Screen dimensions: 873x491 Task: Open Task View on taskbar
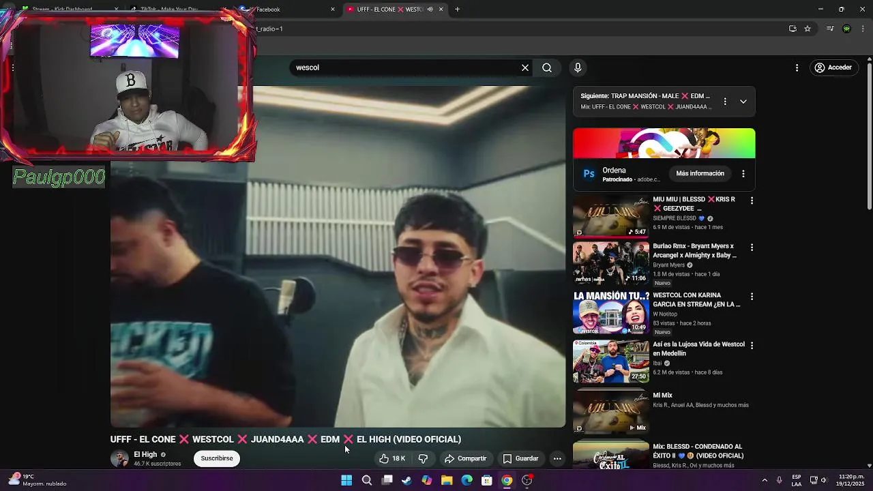pyautogui.click(x=387, y=481)
